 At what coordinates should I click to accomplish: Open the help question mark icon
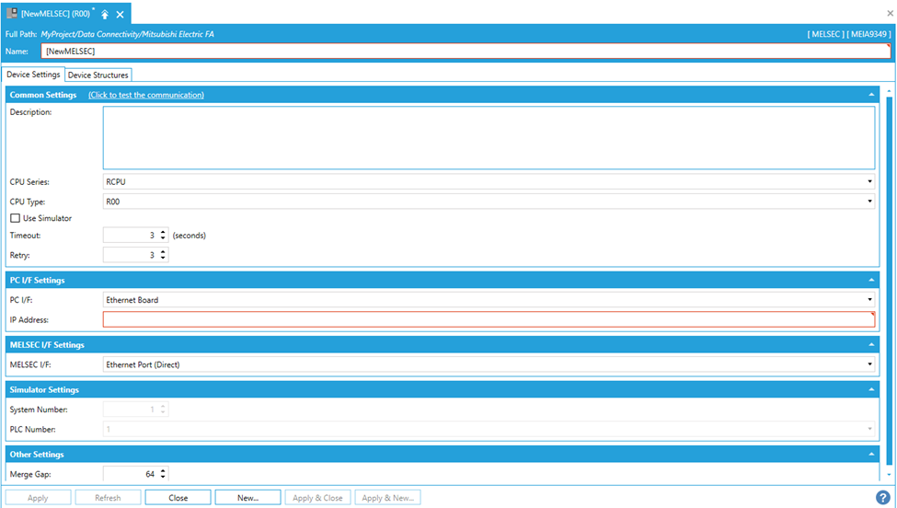(882, 498)
